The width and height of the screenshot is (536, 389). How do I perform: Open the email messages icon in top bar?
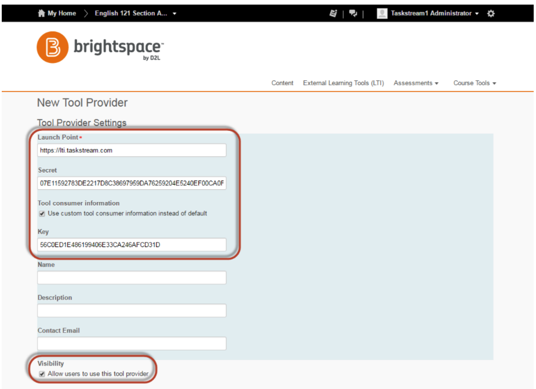333,13
